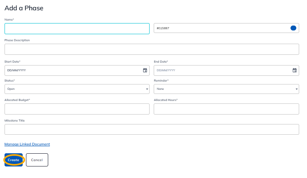Focus the Phase Description text field

coord(152,49)
